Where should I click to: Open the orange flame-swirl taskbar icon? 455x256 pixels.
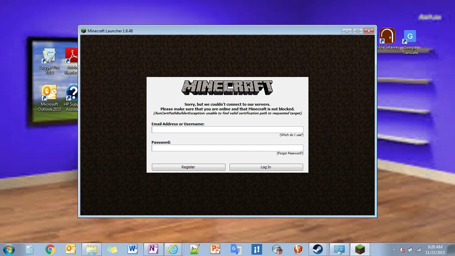[x=298, y=249]
